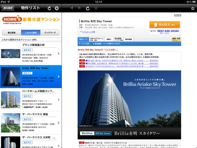Open ザ・パークハウス 大井町 thumbnail image
The image size is (197, 148).
pyautogui.click(x=10, y=142)
